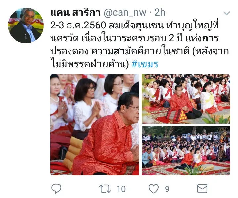The width and height of the screenshot is (238, 198).
Task: Like the tweet with the heart icon
Action: tap(154, 189)
